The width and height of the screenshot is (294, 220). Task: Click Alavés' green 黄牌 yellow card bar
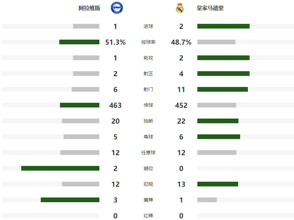pos(70,200)
